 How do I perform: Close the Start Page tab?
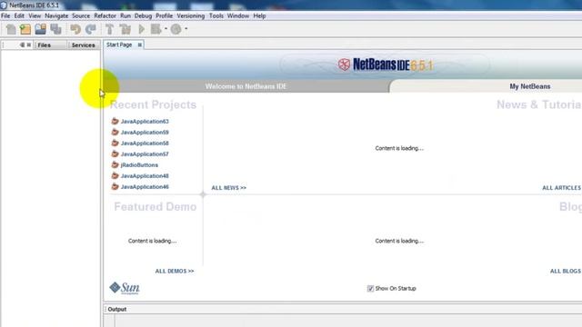click(140, 45)
